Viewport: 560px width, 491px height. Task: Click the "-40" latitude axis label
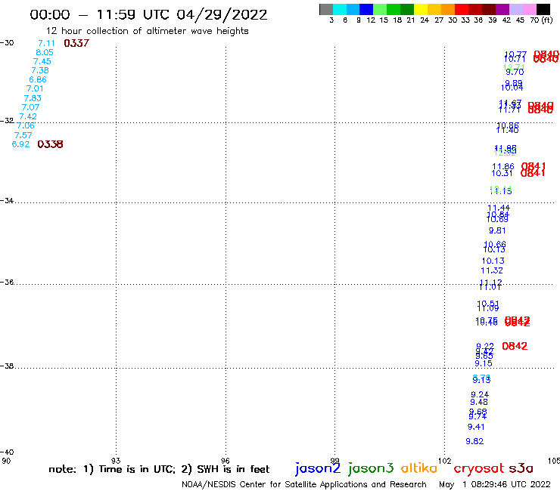click(x=7, y=452)
